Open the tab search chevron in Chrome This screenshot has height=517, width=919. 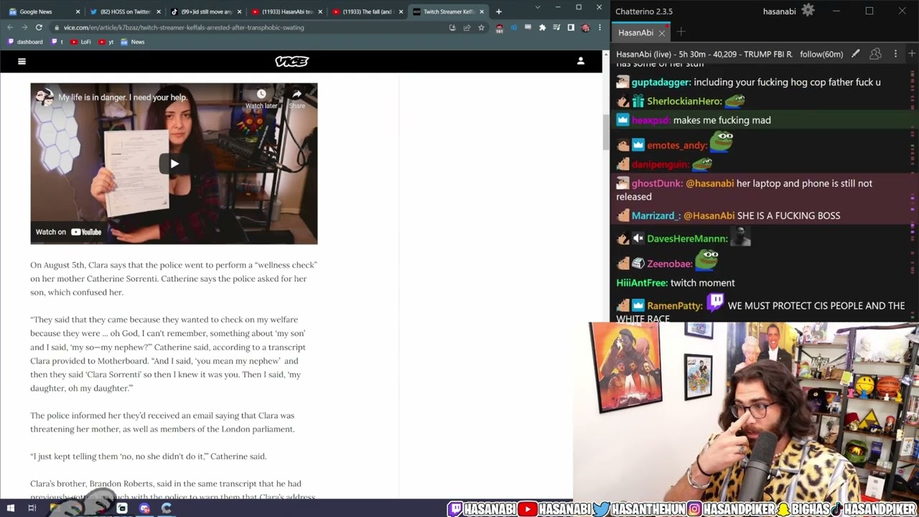pyautogui.click(x=538, y=7)
